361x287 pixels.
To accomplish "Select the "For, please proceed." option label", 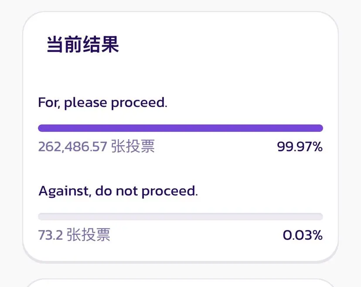I will (x=102, y=103).
